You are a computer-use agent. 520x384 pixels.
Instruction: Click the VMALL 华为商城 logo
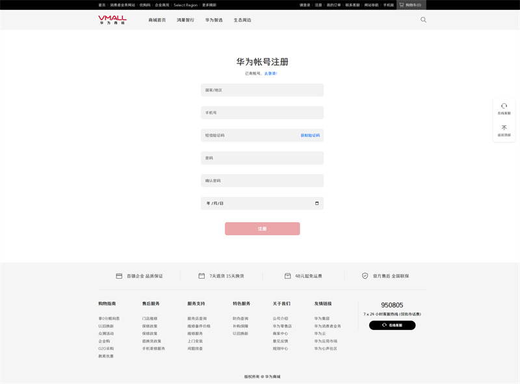coord(112,19)
